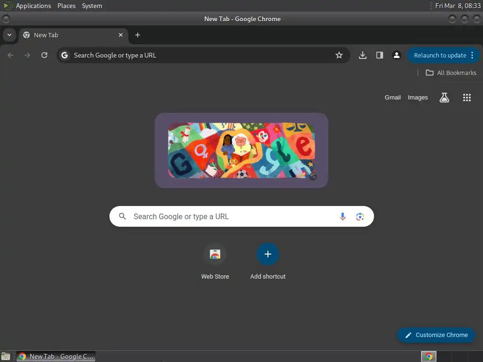Start voice search with microphone
This screenshot has width=483, height=362.
tap(342, 216)
